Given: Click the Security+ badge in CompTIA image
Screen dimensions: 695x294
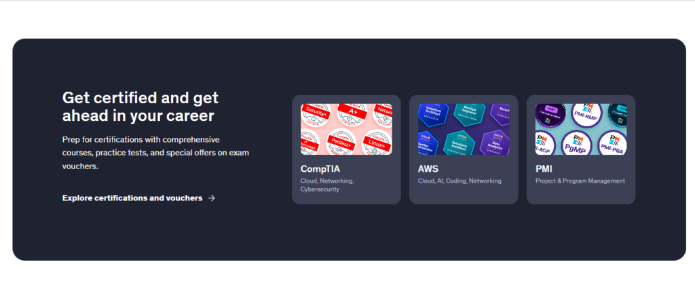Looking at the screenshot, I should click(316, 112).
